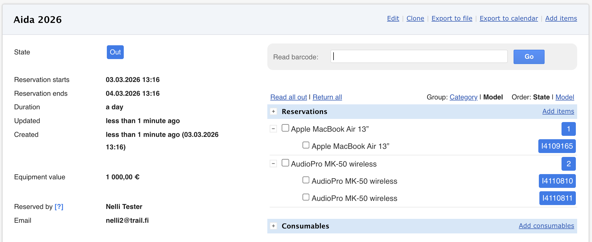Viewport: 592px width, 242px height.
Task: Select the AudioPro MK-50 wireless group checkbox
Action: [x=285, y=163]
